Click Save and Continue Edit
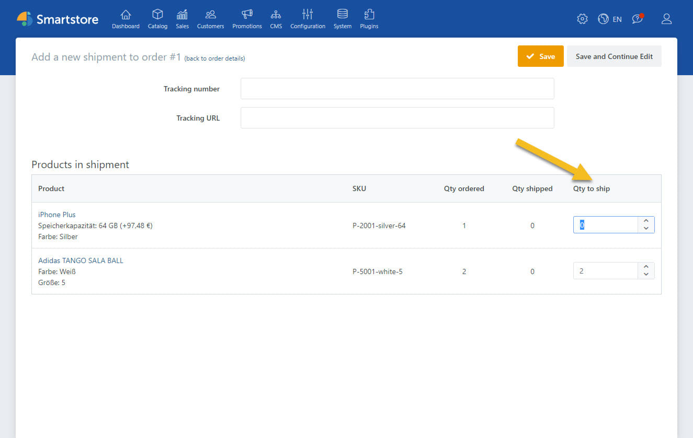Screen dimensions: 693x438 click(x=614, y=56)
